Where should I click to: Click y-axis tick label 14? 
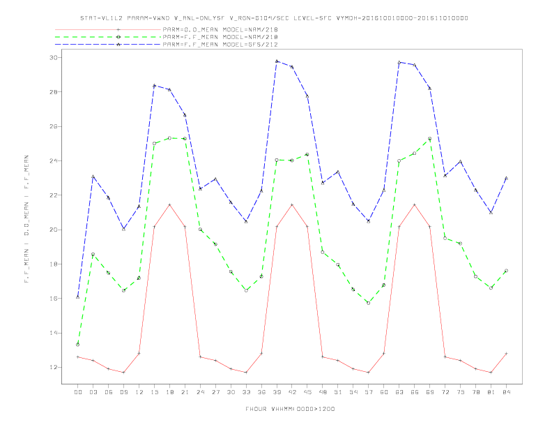pos(53,333)
